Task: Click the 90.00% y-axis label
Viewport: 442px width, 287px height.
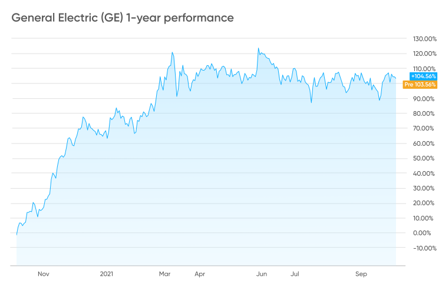Action: [x=424, y=99]
